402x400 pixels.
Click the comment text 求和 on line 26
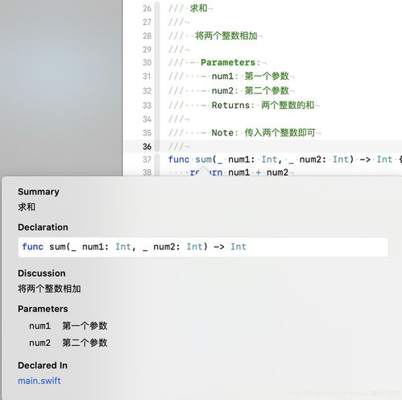pyautogui.click(x=198, y=8)
